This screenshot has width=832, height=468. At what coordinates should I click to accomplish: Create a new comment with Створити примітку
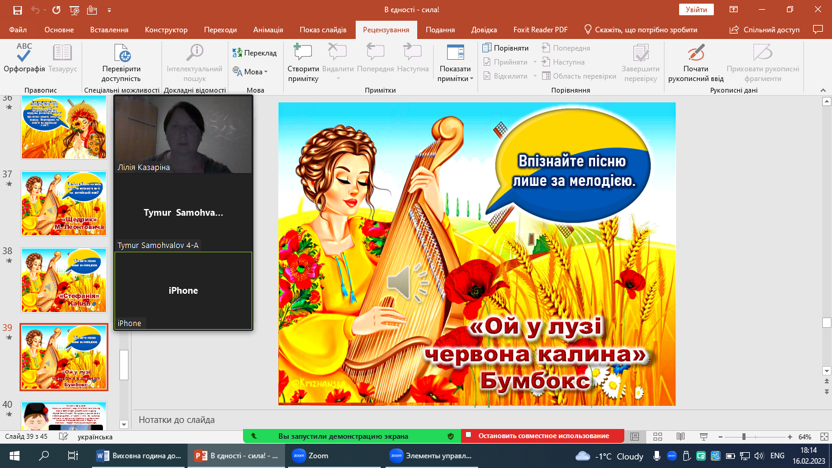pyautogui.click(x=303, y=63)
